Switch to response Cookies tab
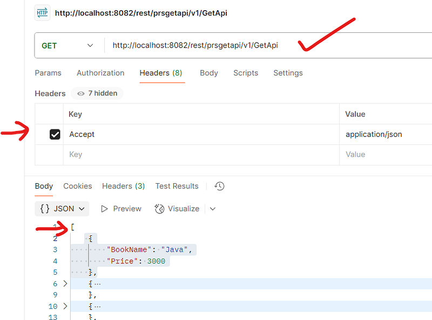The image size is (432, 320). point(78,186)
